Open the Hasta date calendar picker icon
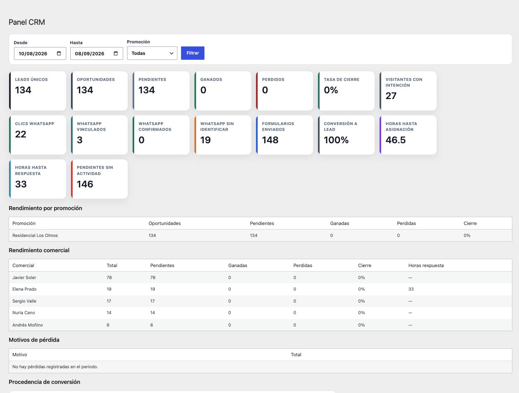Image resolution: width=519 pixels, height=393 pixels. 116,53
